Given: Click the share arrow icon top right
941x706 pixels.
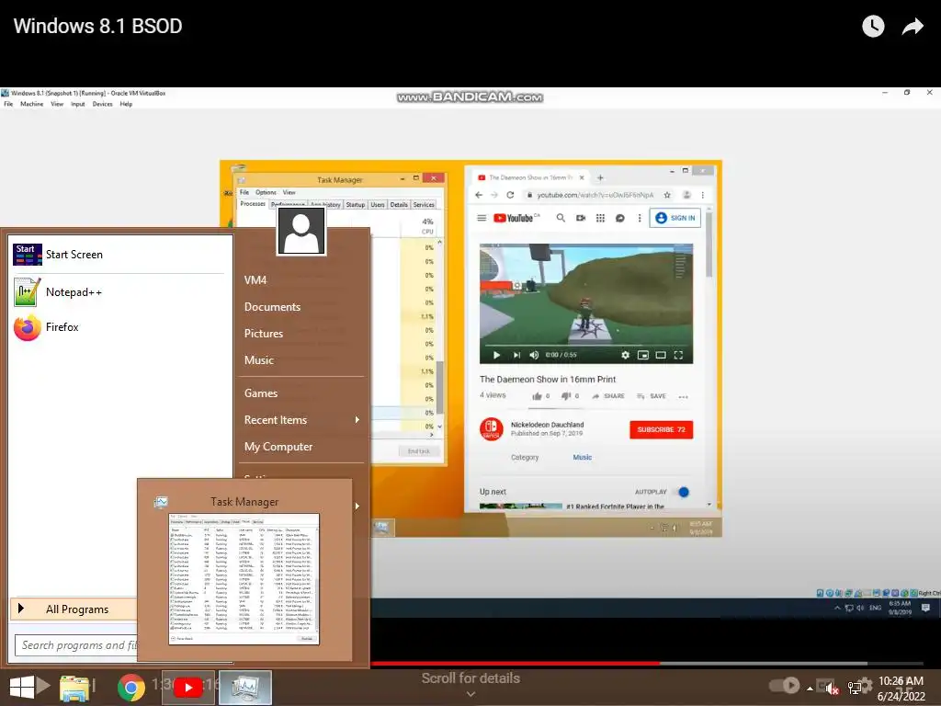Looking at the screenshot, I should 913,27.
